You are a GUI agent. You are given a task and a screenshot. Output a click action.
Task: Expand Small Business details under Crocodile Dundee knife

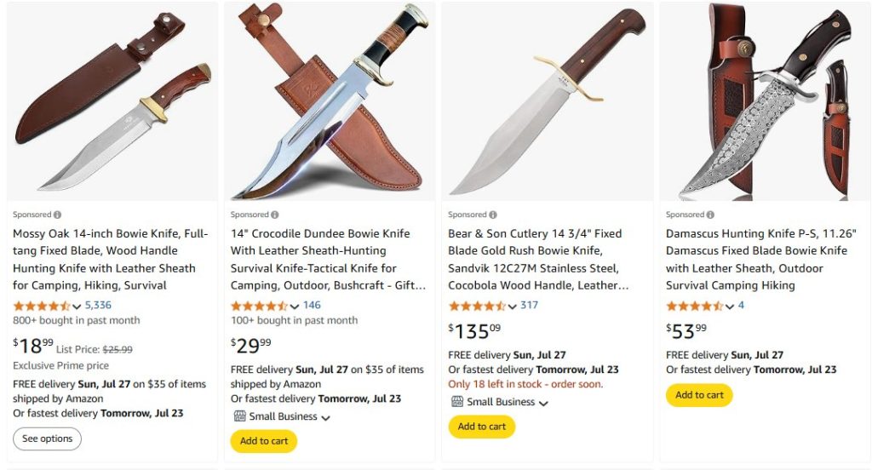tap(325, 417)
